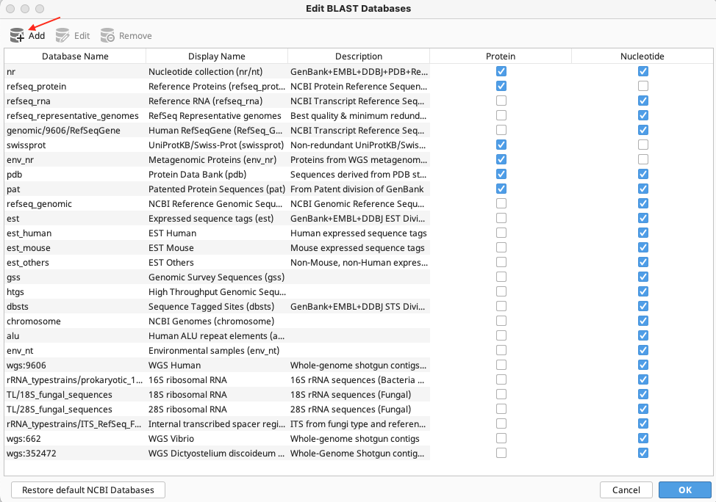Confirm with the OK button
Screen dimensions: 716x502
[685, 490]
